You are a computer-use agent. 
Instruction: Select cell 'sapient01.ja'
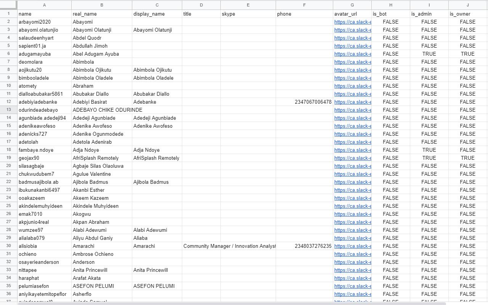[44, 46]
